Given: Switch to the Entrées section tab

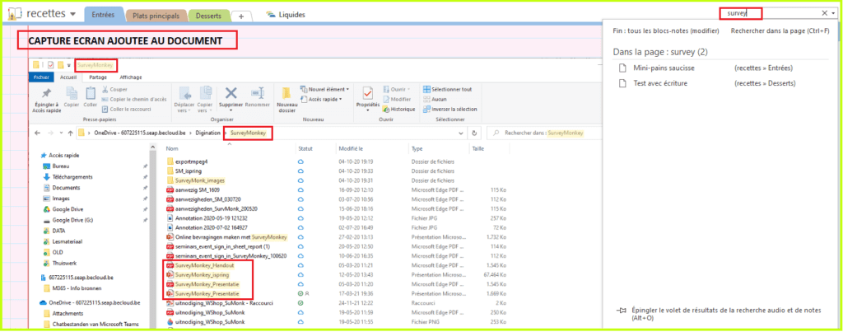Looking at the screenshot, I should (x=103, y=15).
